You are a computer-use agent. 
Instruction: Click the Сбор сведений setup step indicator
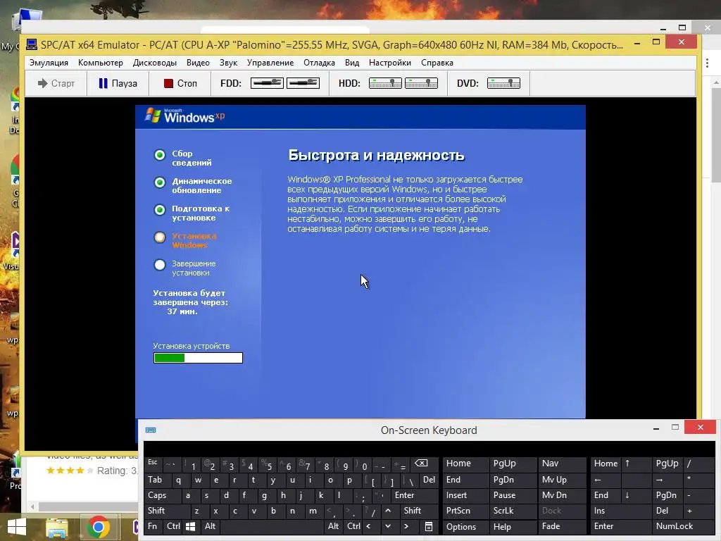tap(160, 155)
